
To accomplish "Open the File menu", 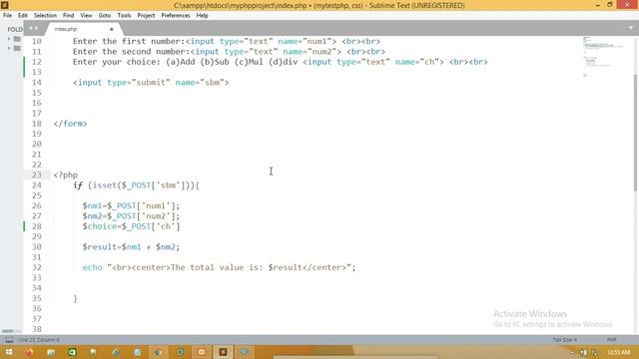I will (x=7, y=16).
